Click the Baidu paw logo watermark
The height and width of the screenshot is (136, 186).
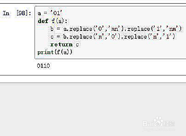click(x=158, y=121)
